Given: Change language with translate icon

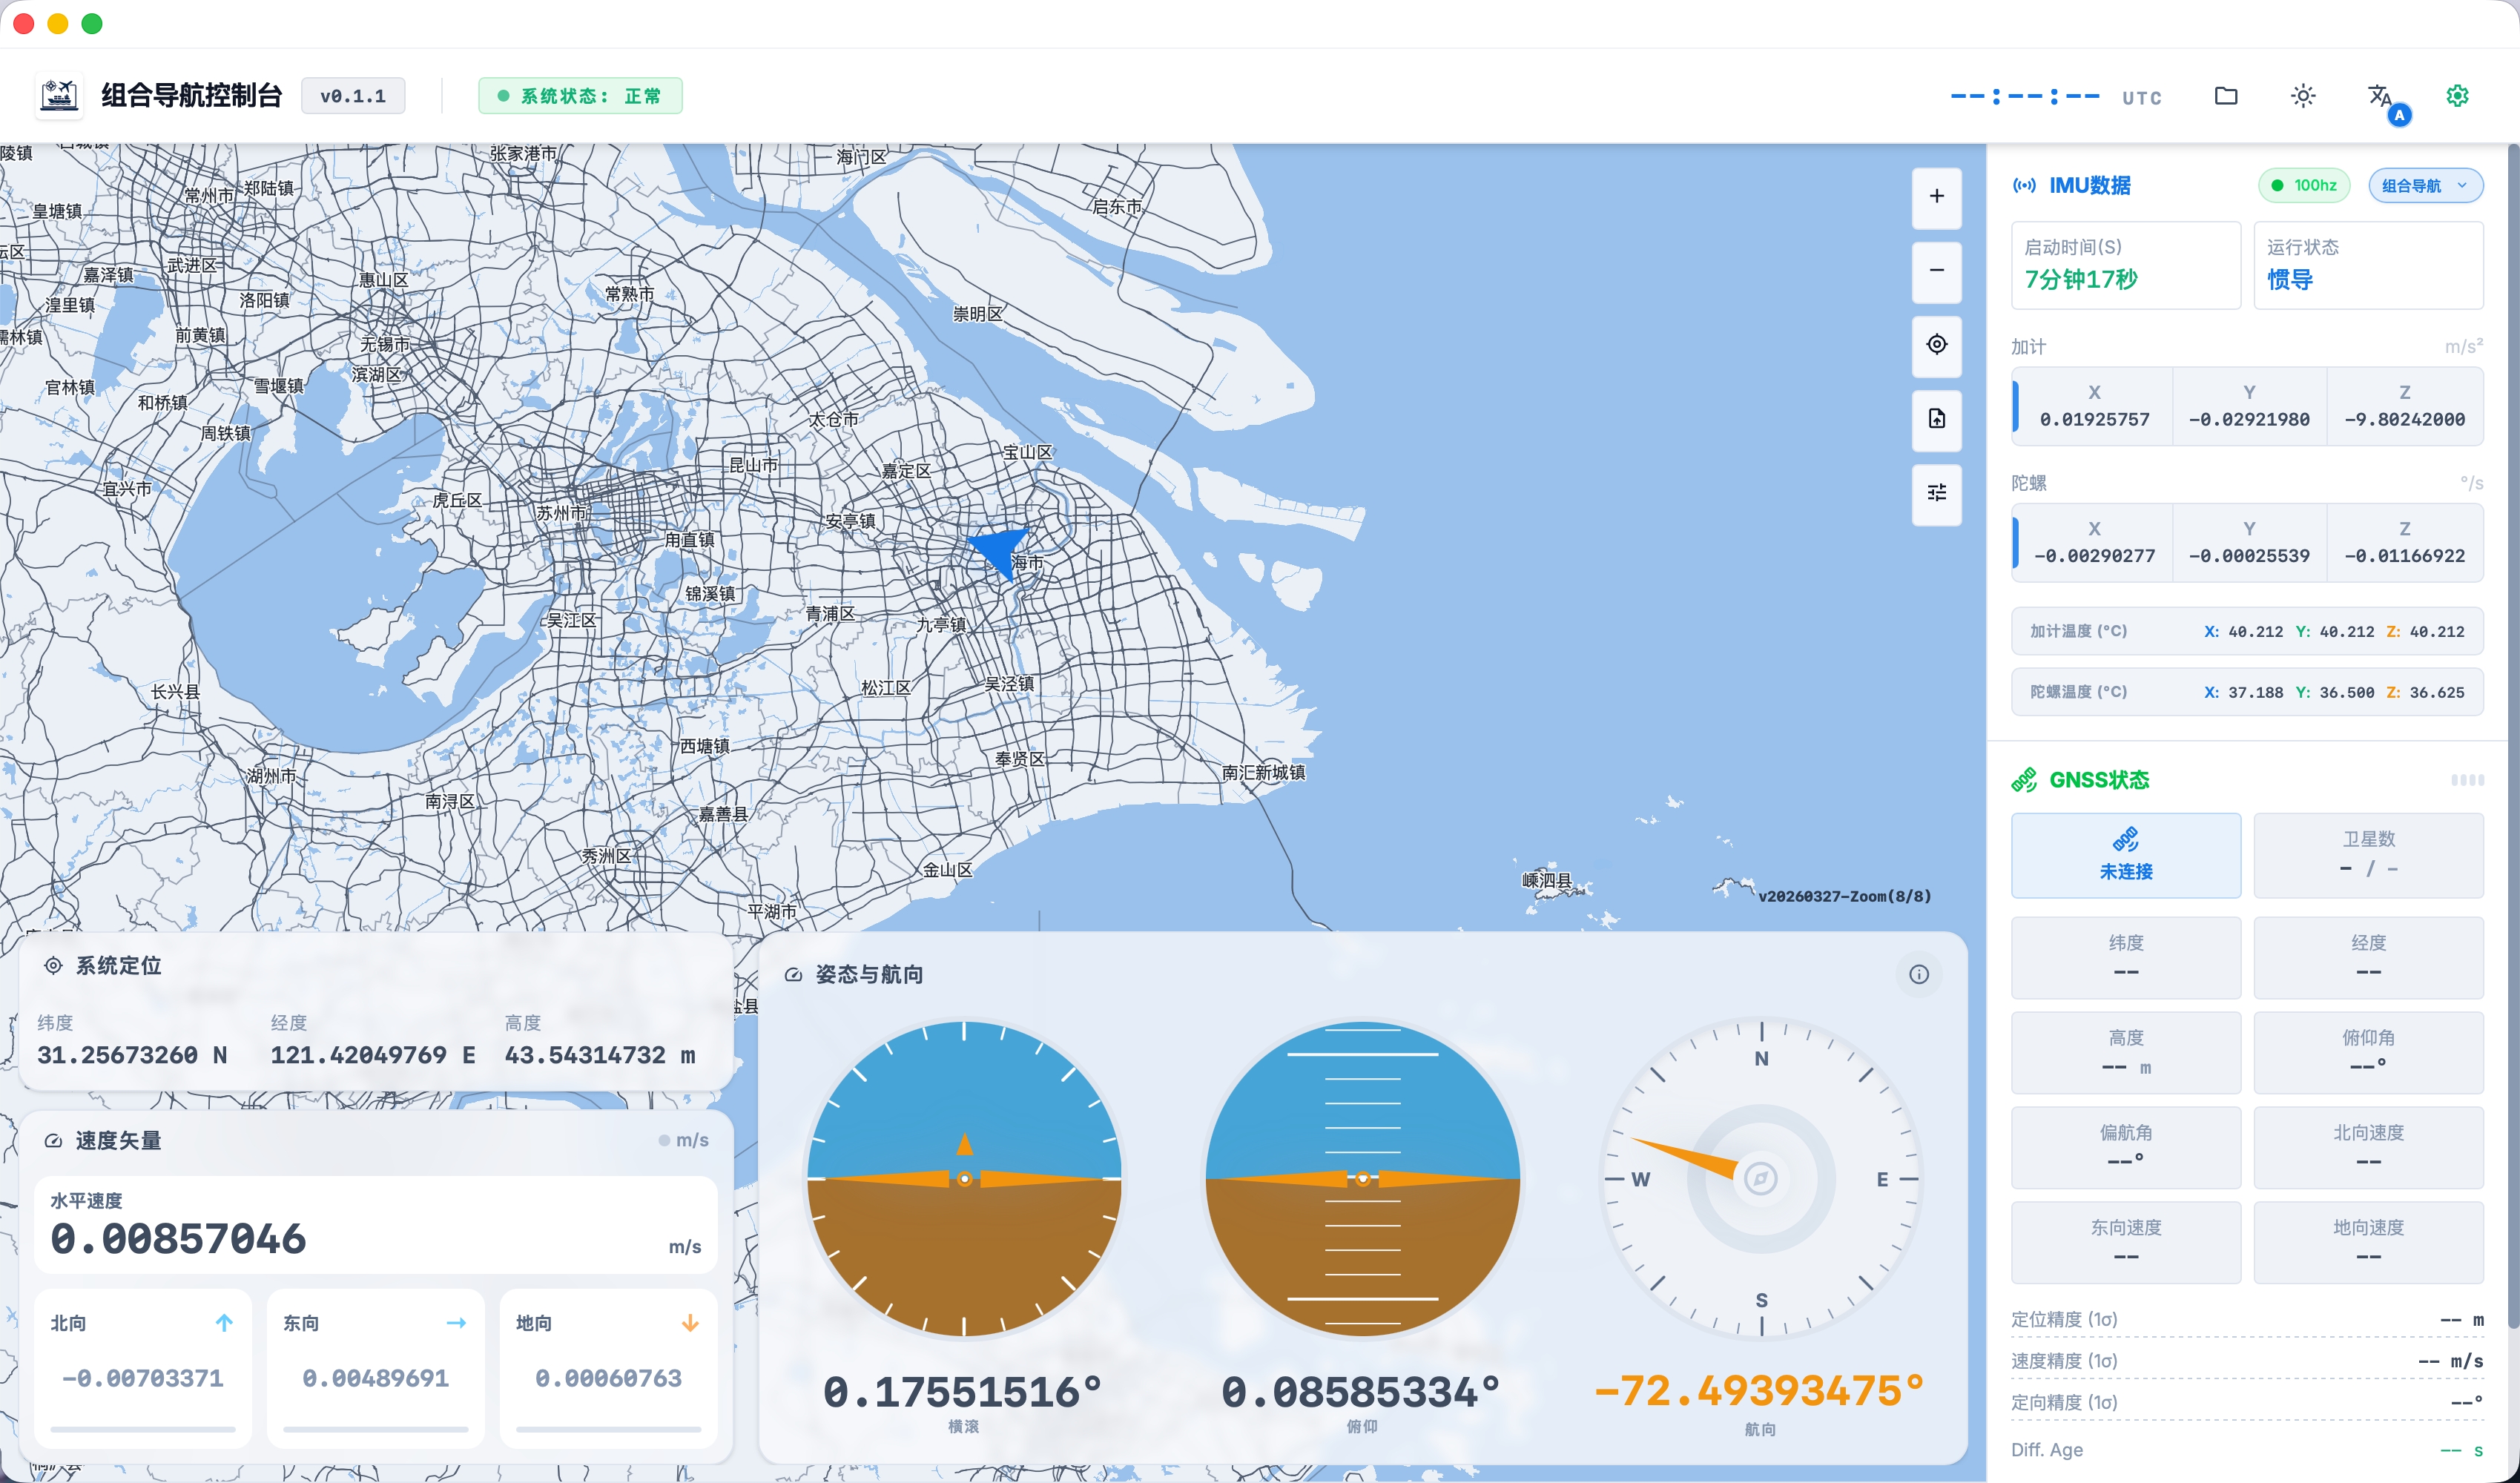Looking at the screenshot, I should tap(2381, 96).
